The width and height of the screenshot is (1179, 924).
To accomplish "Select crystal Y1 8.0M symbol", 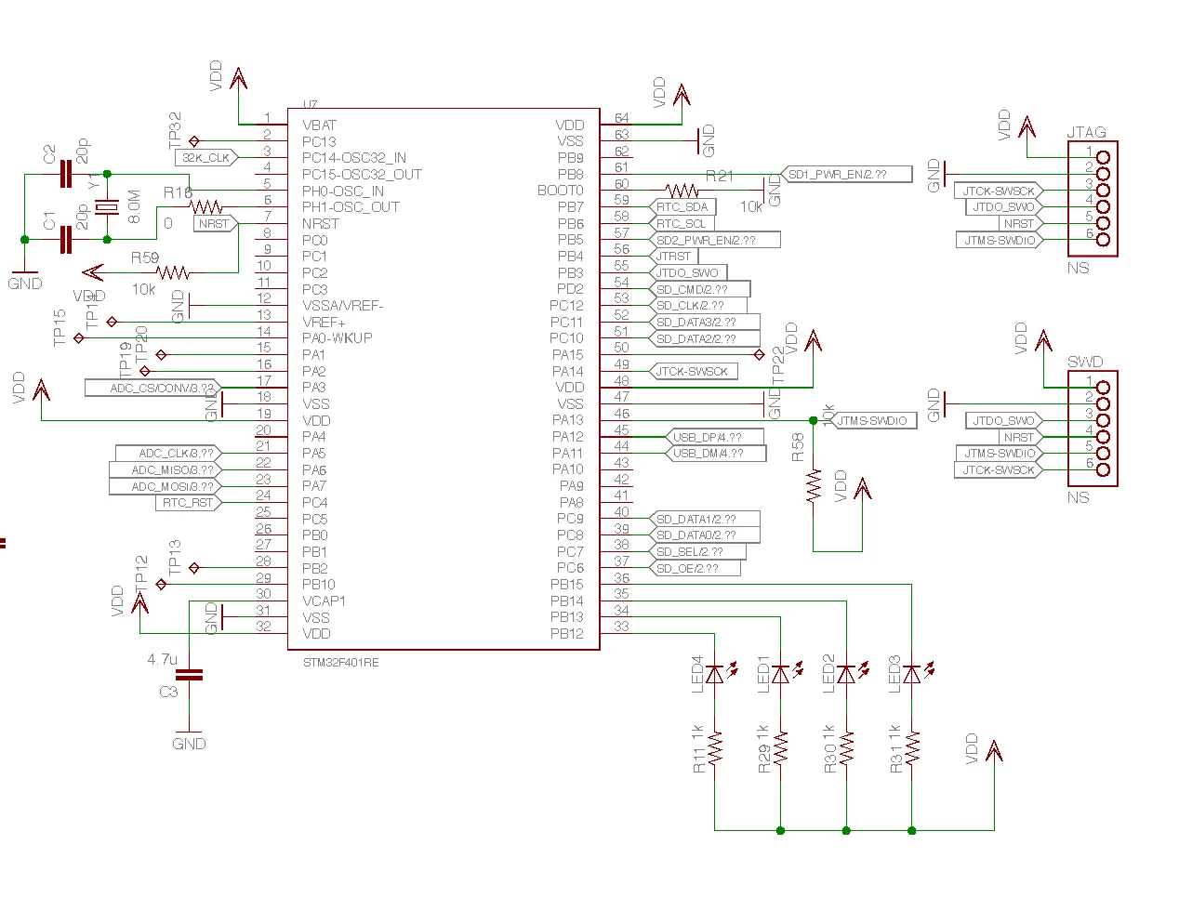I will [108, 206].
